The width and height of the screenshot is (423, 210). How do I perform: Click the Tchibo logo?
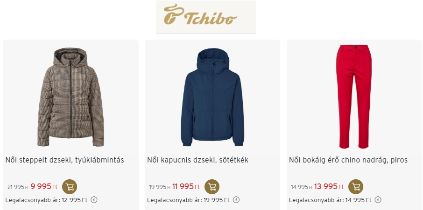click(x=206, y=17)
